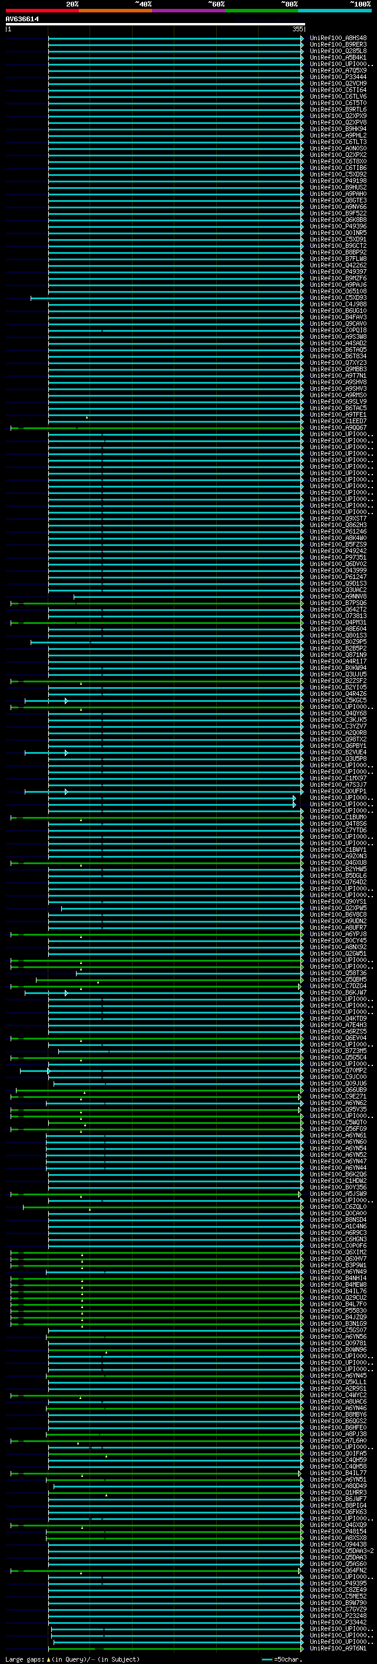
Task: Select UniRef100_Q0INR5 entry
Action: (x=338, y=233)
